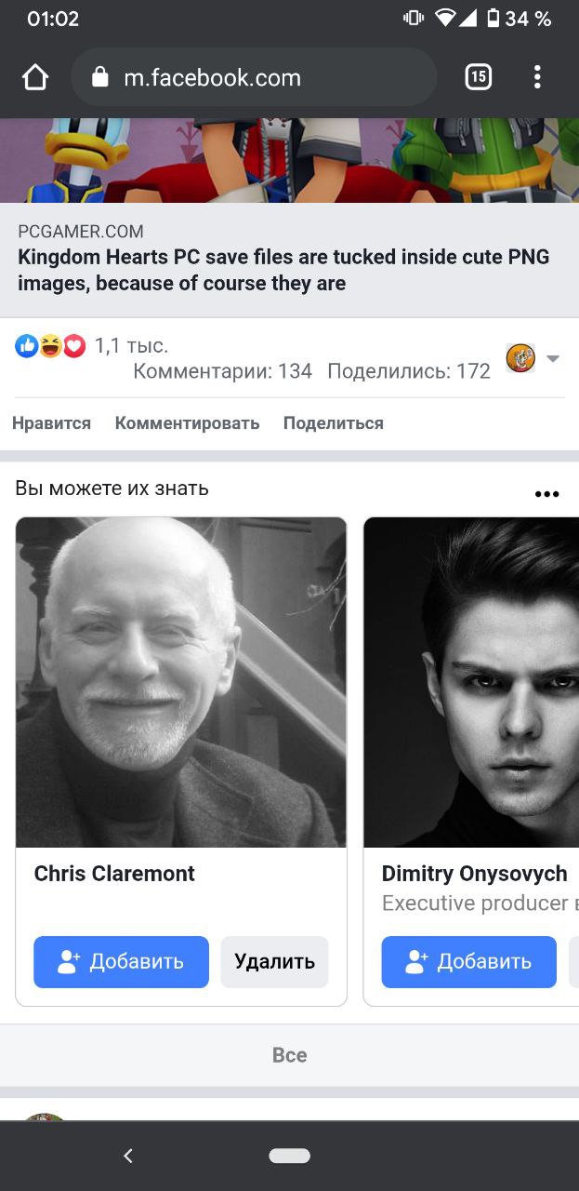Open the tab switcher showing 15 tabs
This screenshot has width=579, height=1191.
click(478, 77)
